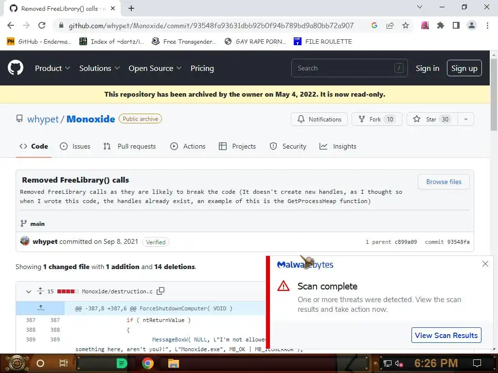Expand all diff lines icon next to 15

pos(40,291)
